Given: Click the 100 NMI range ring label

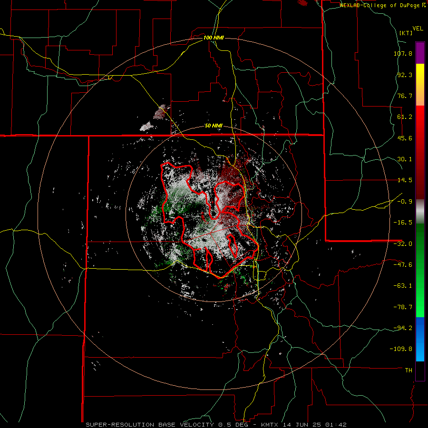Looking at the screenshot, I should tap(214, 38).
